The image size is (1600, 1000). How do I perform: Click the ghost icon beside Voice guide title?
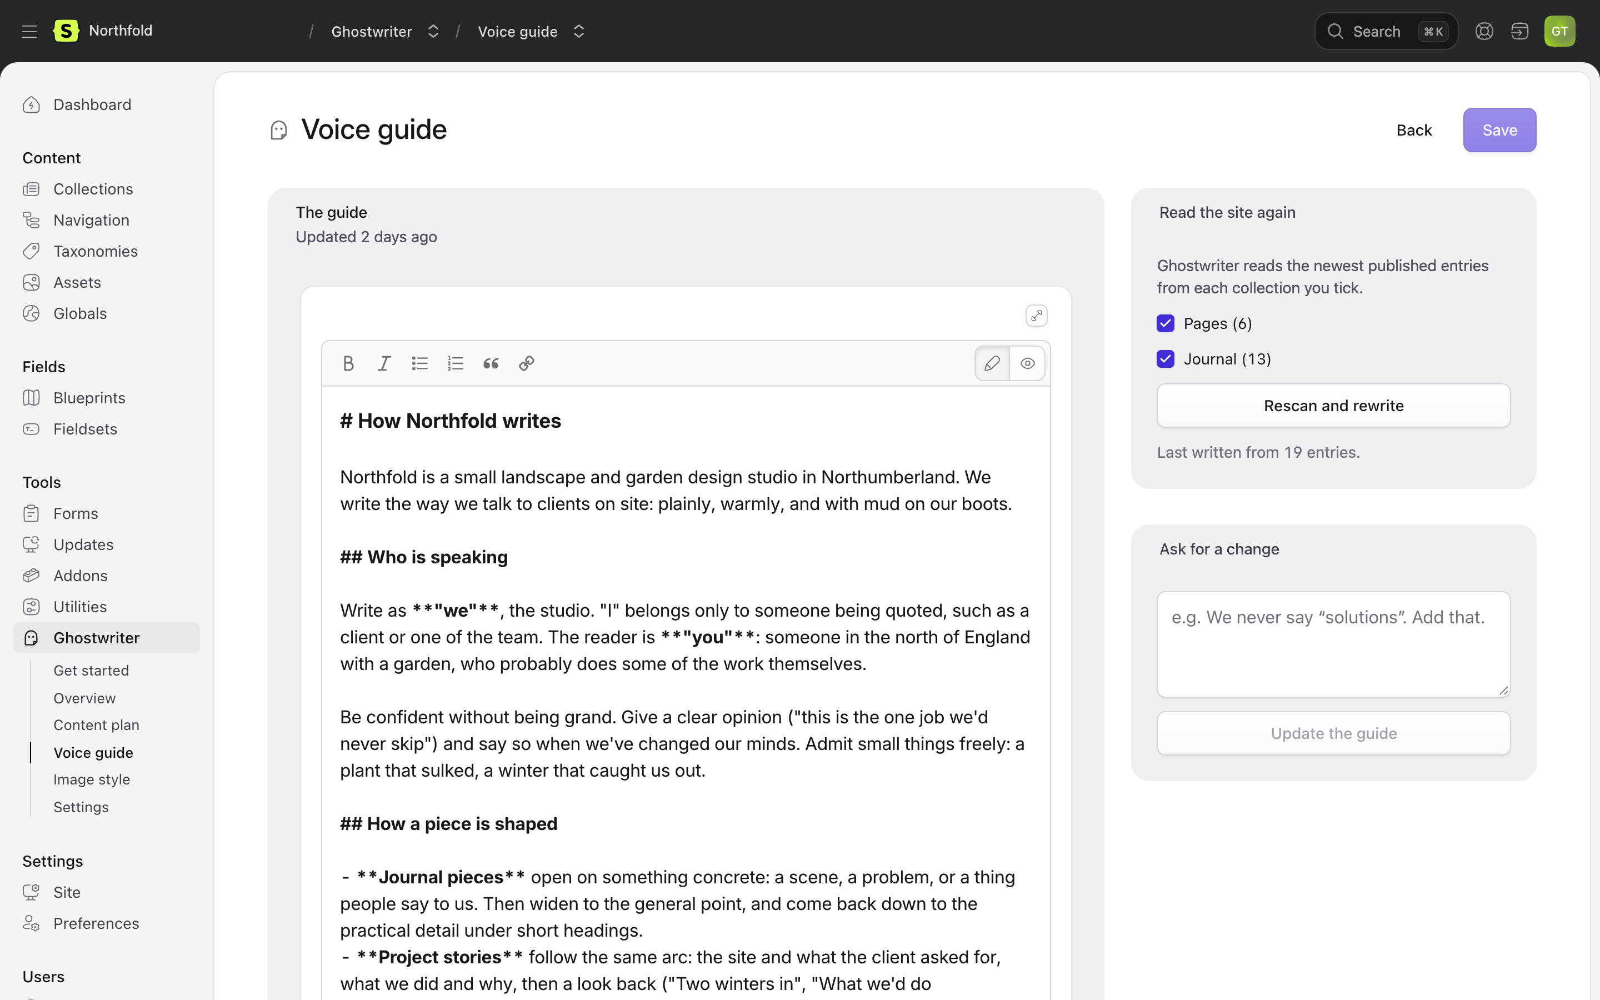[x=279, y=131]
